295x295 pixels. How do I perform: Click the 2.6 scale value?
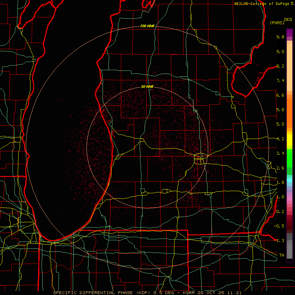click(280, 168)
